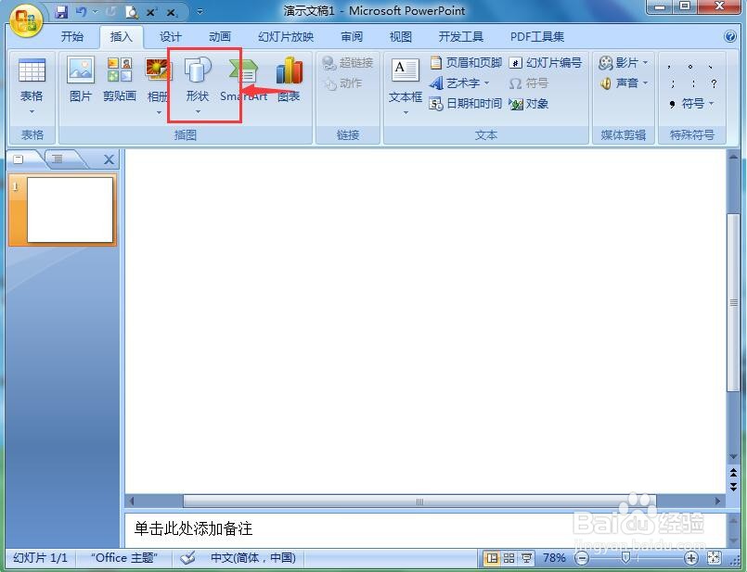Open the PDF工具集 tab
This screenshot has width=747, height=572.
pos(537,37)
